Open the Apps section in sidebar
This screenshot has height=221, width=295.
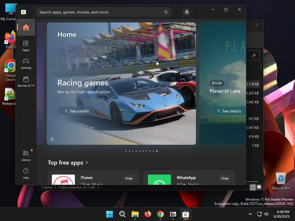pyautogui.click(x=26, y=46)
